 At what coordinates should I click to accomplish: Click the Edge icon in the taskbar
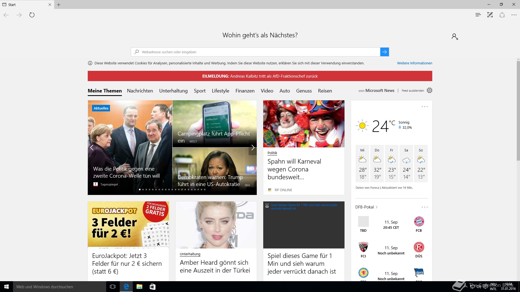(x=126, y=287)
